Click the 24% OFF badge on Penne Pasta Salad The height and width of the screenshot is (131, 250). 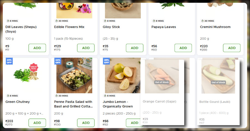click(x=58, y=61)
